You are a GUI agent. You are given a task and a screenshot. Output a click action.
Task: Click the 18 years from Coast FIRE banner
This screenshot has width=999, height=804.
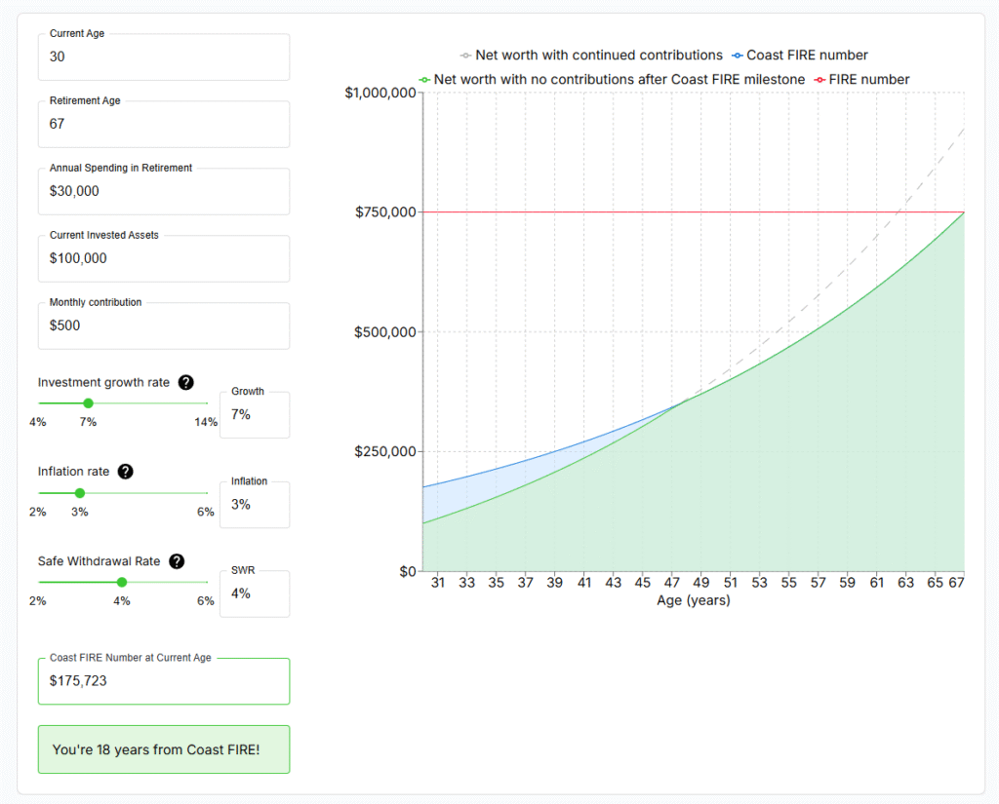click(x=164, y=749)
